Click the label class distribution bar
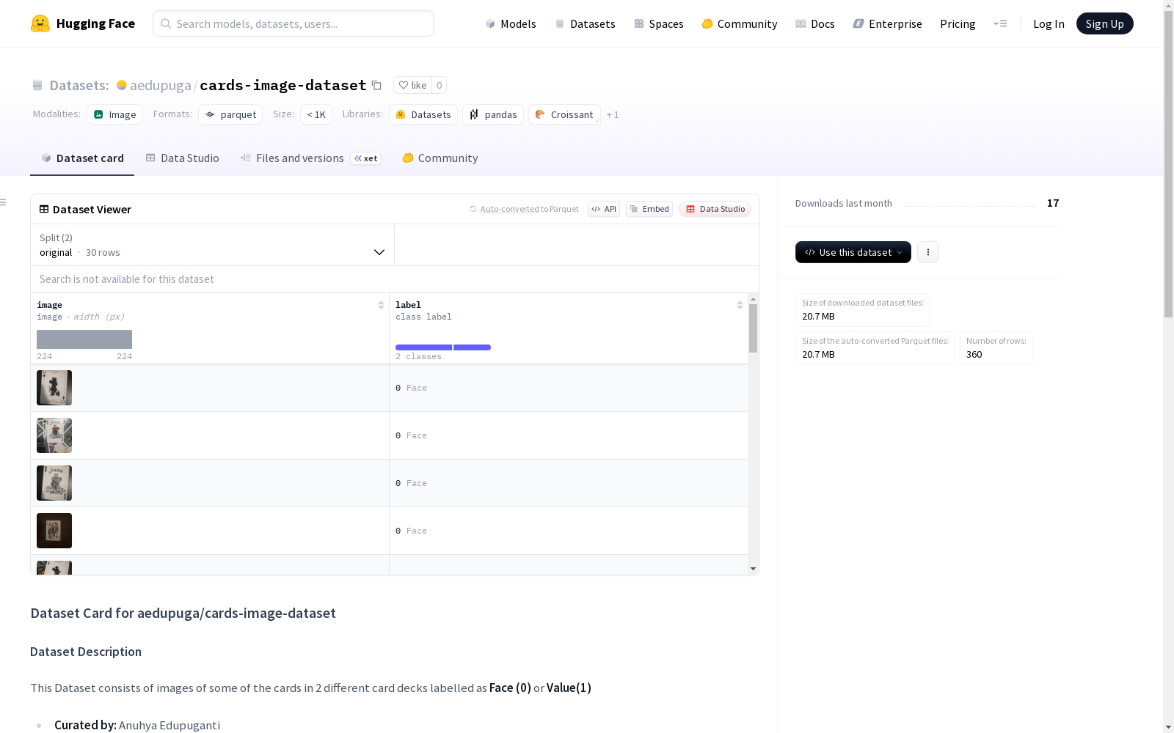 pyautogui.click(x=443, y=347)
